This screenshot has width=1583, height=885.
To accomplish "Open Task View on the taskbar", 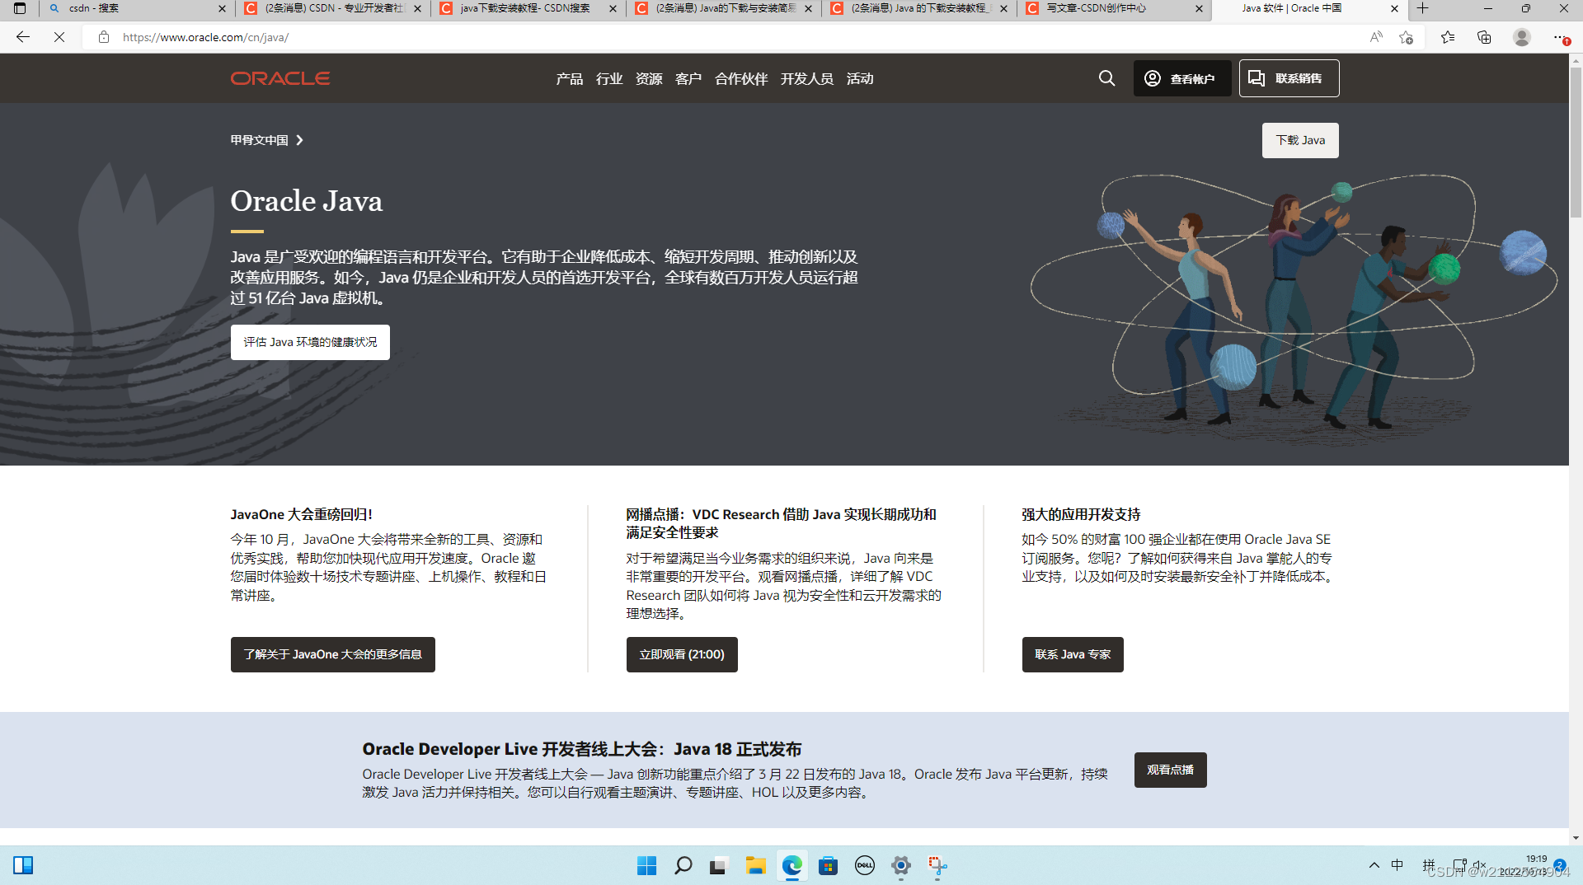I will click(718, 865).
